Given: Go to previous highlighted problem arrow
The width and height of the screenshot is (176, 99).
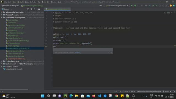Looking at the screenshot, I should (172, 13).
